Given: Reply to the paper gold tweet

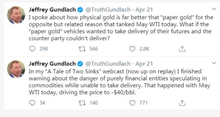Looking at the screenshot, I should (x=32, y=49).
